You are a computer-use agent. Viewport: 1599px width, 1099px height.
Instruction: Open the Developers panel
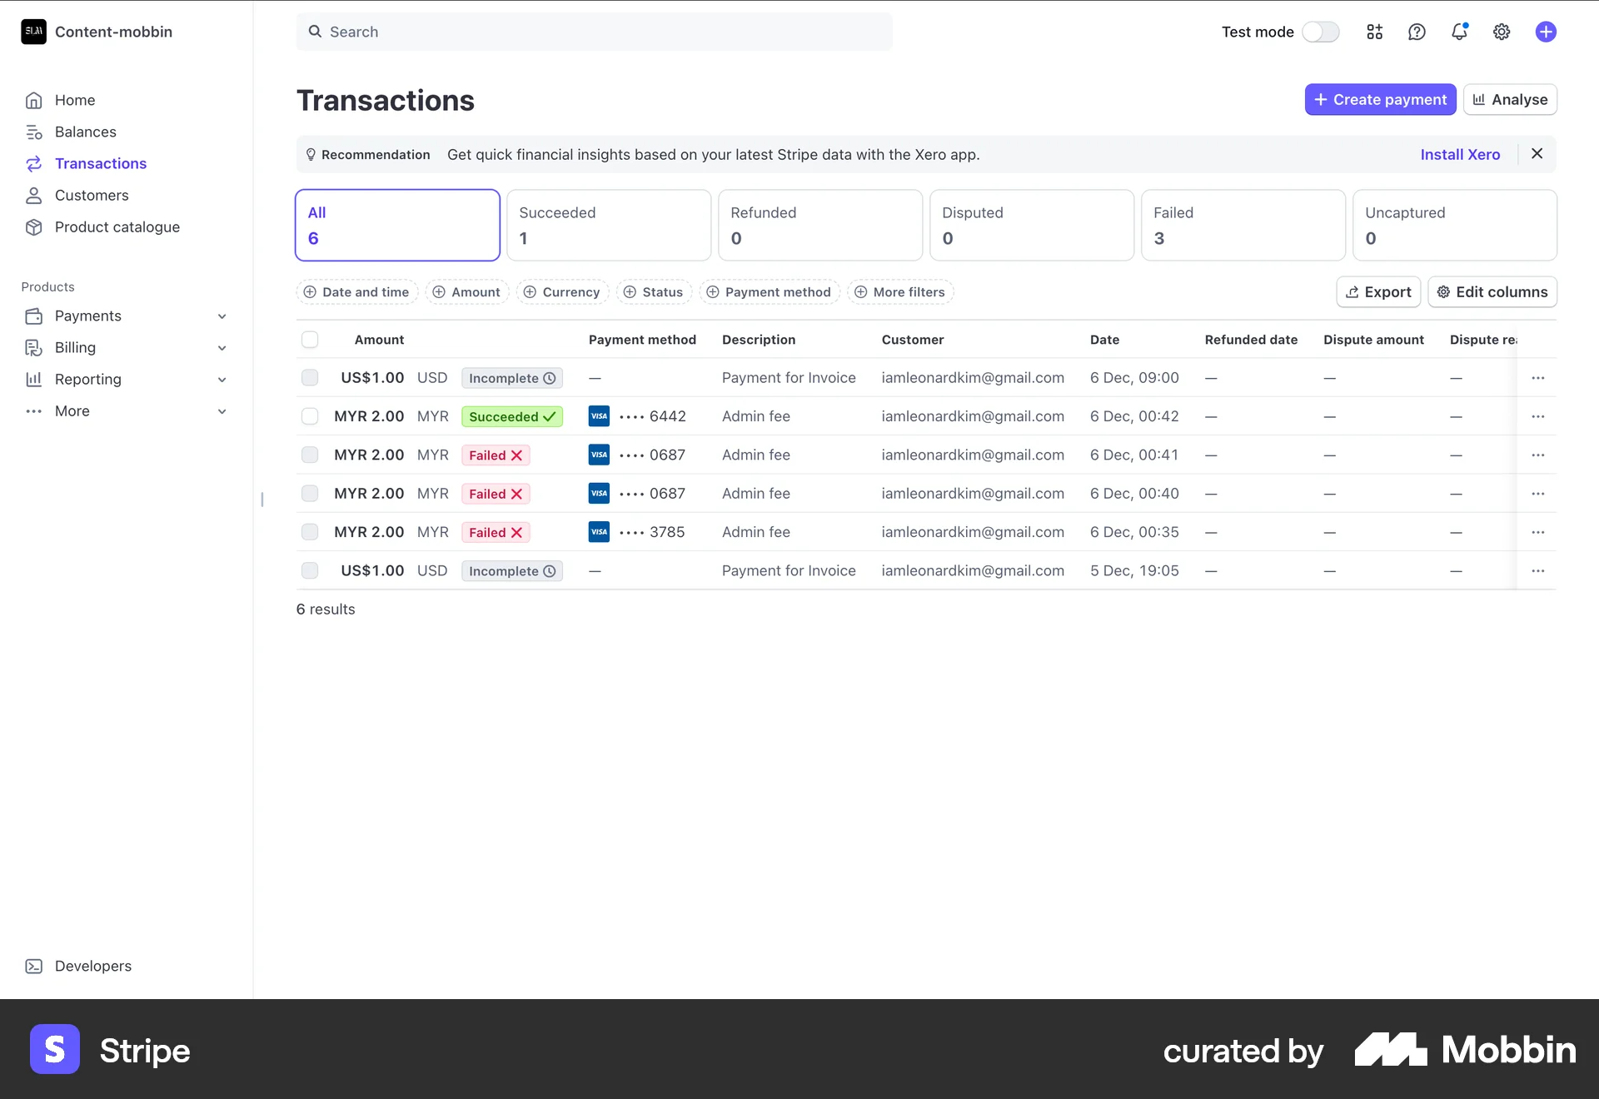[93, 966]
